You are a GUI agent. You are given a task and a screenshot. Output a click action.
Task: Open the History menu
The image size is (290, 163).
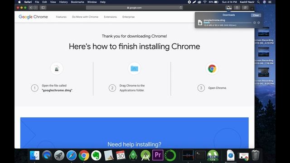click(x=63, y=2)
